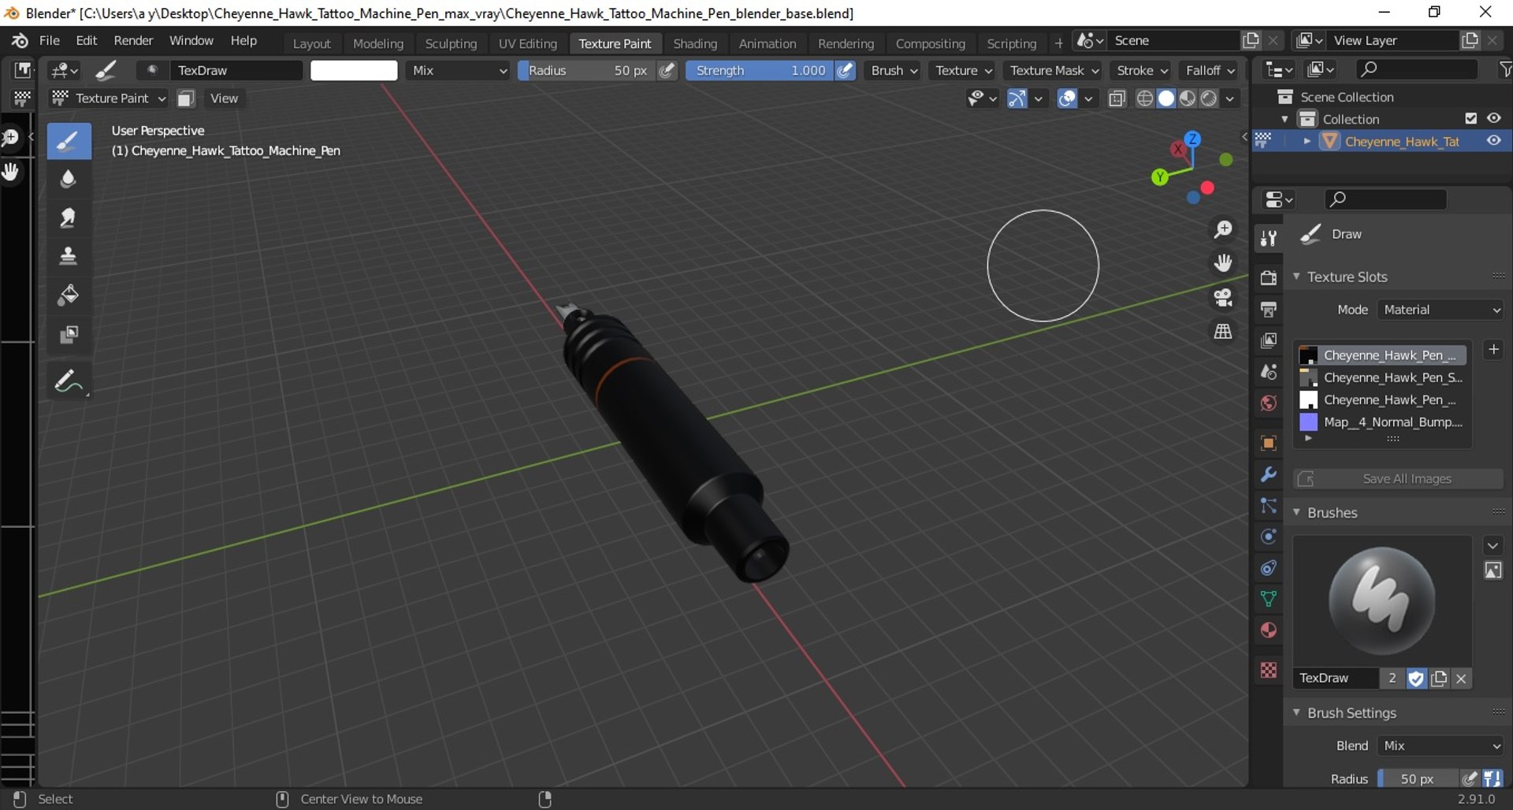Open the View menu in viewport header
1513x810 pixels.
tap(224, 98)
